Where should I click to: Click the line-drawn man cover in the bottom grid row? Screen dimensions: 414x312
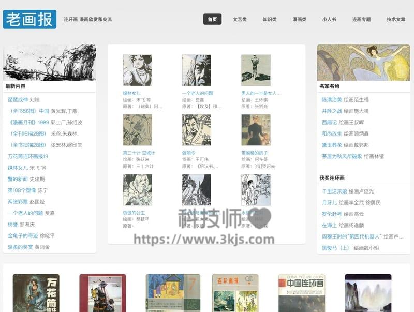[256, 190]
